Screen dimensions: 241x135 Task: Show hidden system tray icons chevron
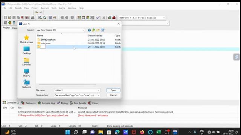pyautogui.click(x=190, y=132)
